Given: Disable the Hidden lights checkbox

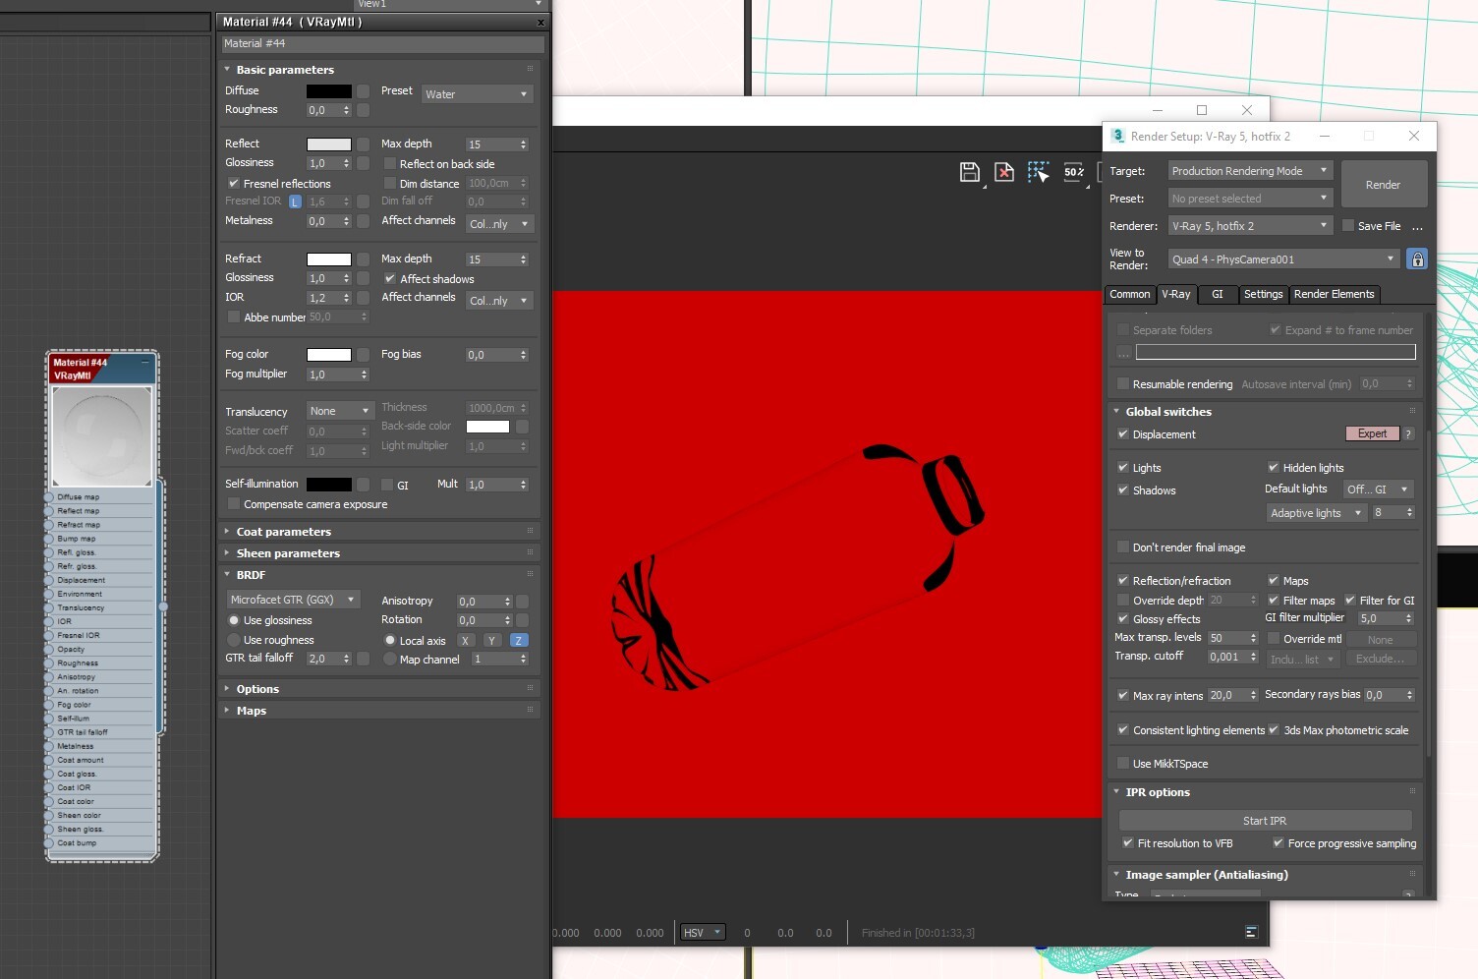Looking at the screenshot, I should pyautogui.click(x=1274, y=467).
